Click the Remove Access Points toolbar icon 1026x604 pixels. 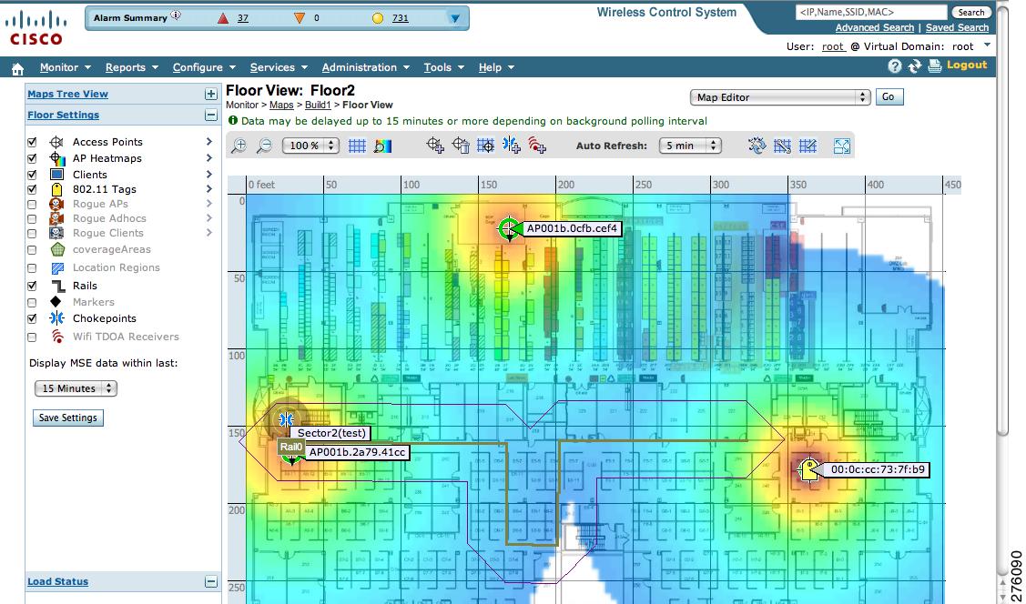coord(461,146)
